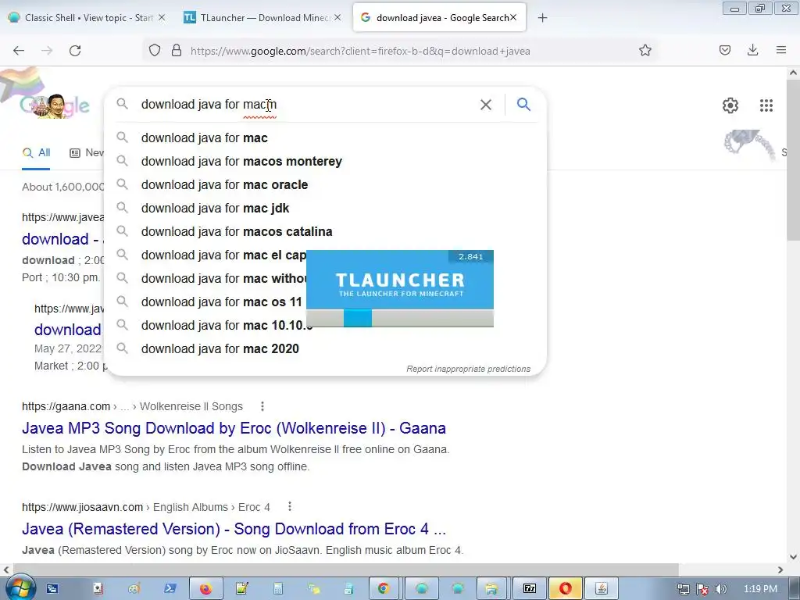Click the TLauncher loading progress bar
The image size is (800, 600).
click(x=399, y=318)
